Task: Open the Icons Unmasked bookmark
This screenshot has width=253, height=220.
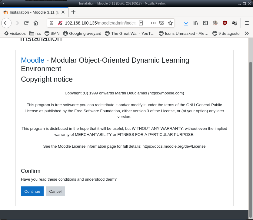Action: pyautogui.click(x=184, y=33)
